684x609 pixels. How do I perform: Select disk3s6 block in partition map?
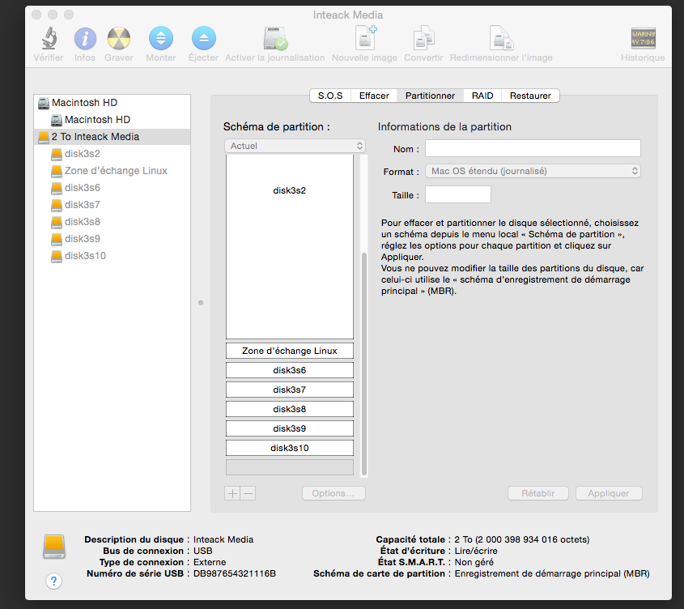coord(290,370)
